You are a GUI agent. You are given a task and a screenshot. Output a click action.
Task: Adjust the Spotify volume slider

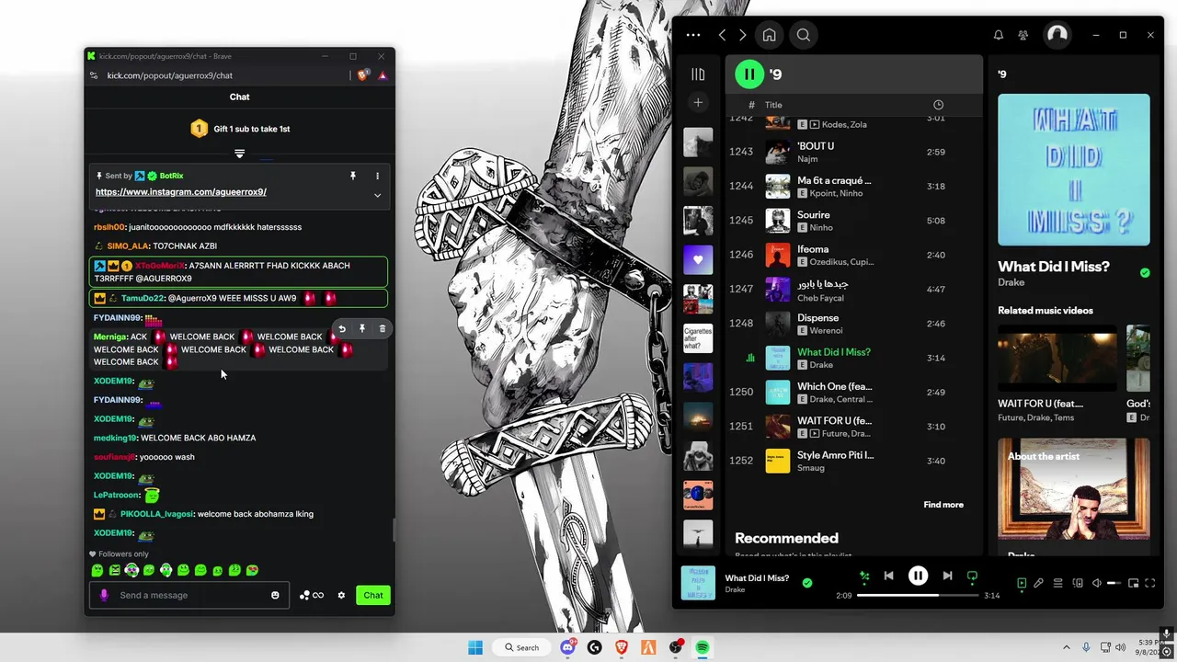click(1114, 583)
